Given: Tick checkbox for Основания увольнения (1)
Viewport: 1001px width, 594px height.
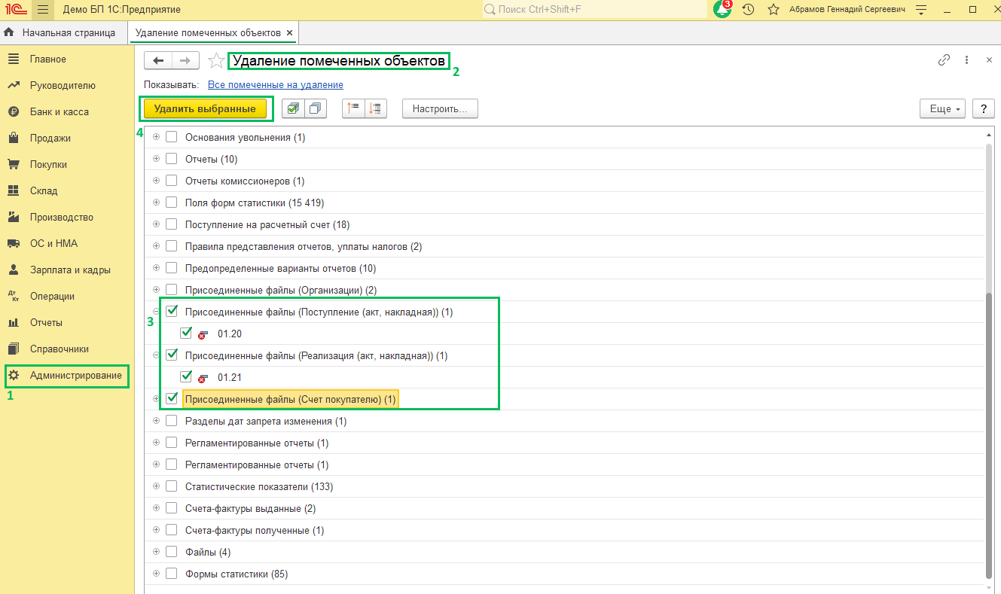Looking at the screenshot, I should coord(171,137).
